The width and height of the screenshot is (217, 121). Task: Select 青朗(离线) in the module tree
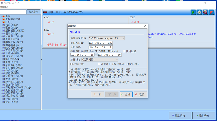pos(12,79)
